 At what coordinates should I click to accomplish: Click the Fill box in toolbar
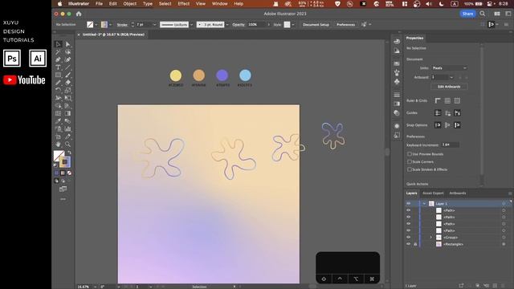pos(59,156)
